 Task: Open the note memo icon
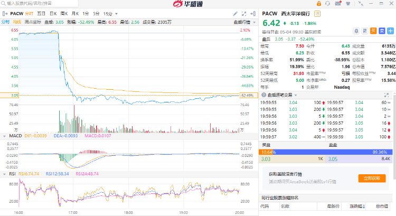(x=365, y=31)
